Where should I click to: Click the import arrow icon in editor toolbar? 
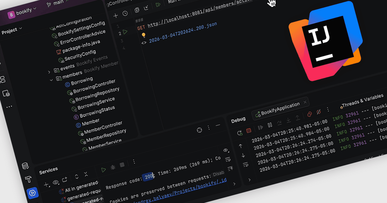pos(146,8)
